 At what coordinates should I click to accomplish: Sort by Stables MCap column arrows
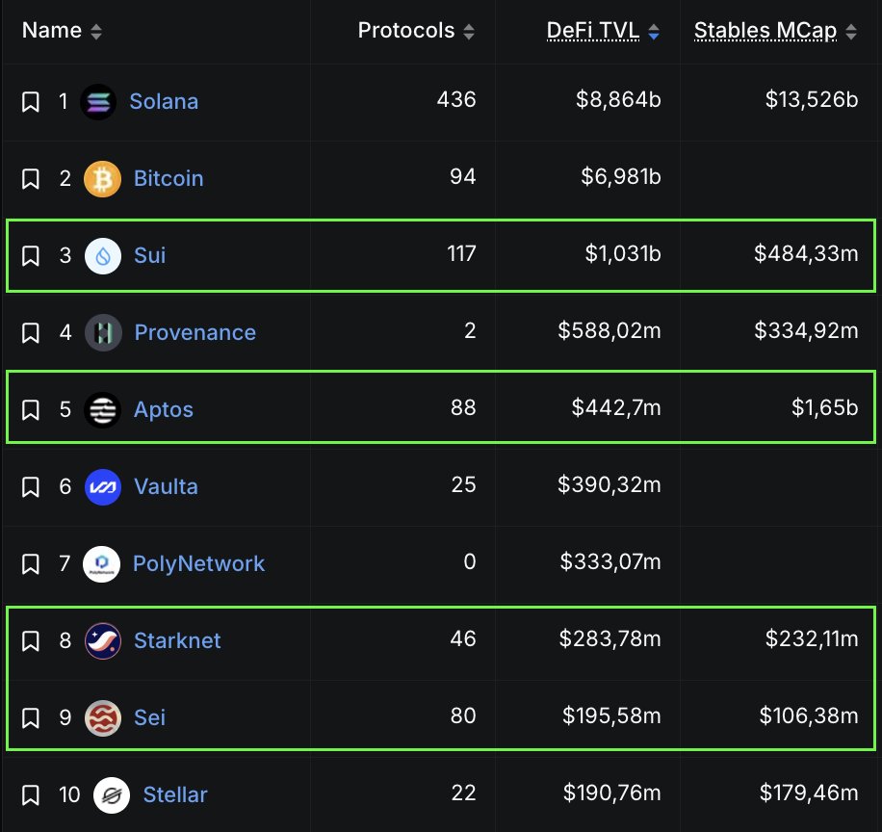coord(851,32)
